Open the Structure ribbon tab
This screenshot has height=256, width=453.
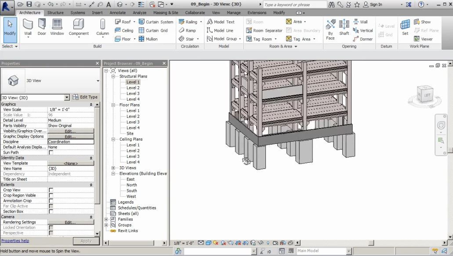tap(55, 13)
